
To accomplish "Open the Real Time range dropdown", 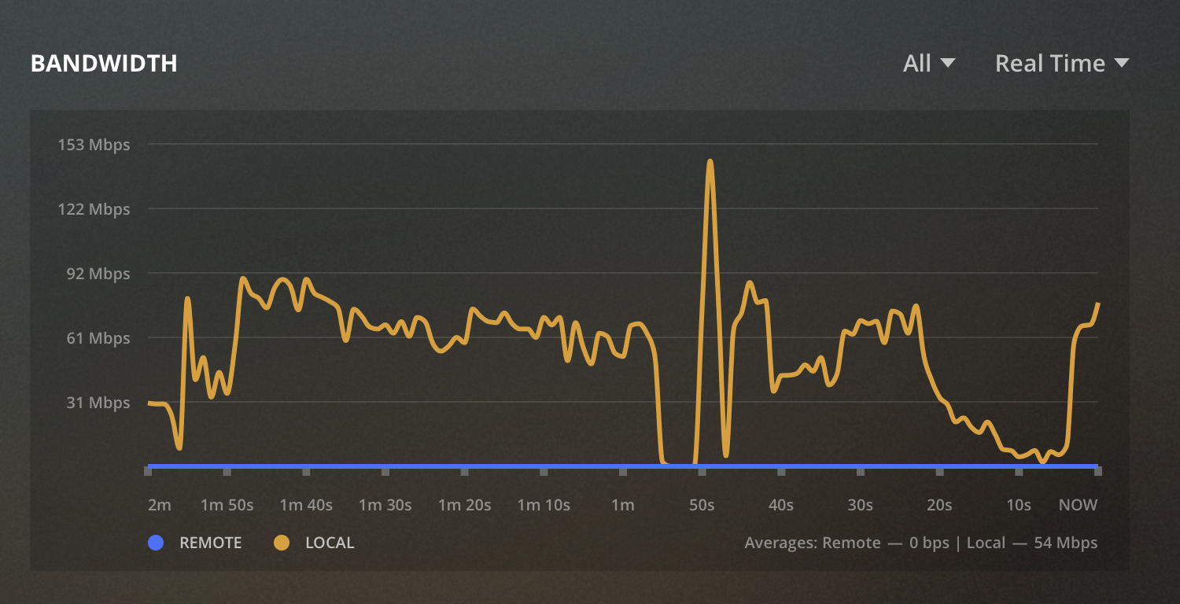I will click(x=1062, y=63).
